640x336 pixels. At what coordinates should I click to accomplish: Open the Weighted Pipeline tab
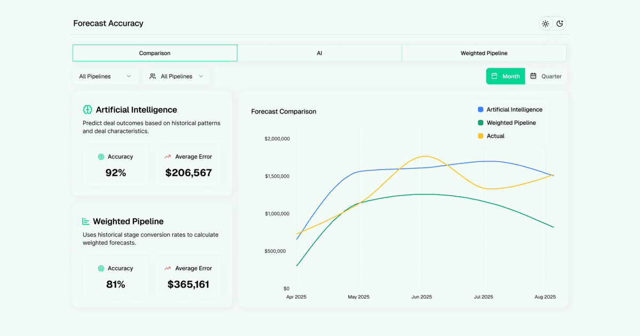484,53
